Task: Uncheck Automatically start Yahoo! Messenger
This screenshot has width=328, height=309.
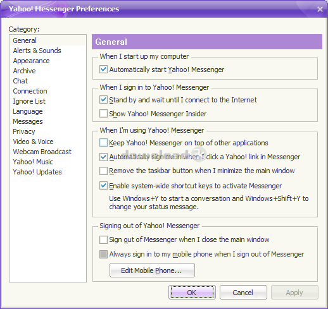Action: tap(103, 70)
